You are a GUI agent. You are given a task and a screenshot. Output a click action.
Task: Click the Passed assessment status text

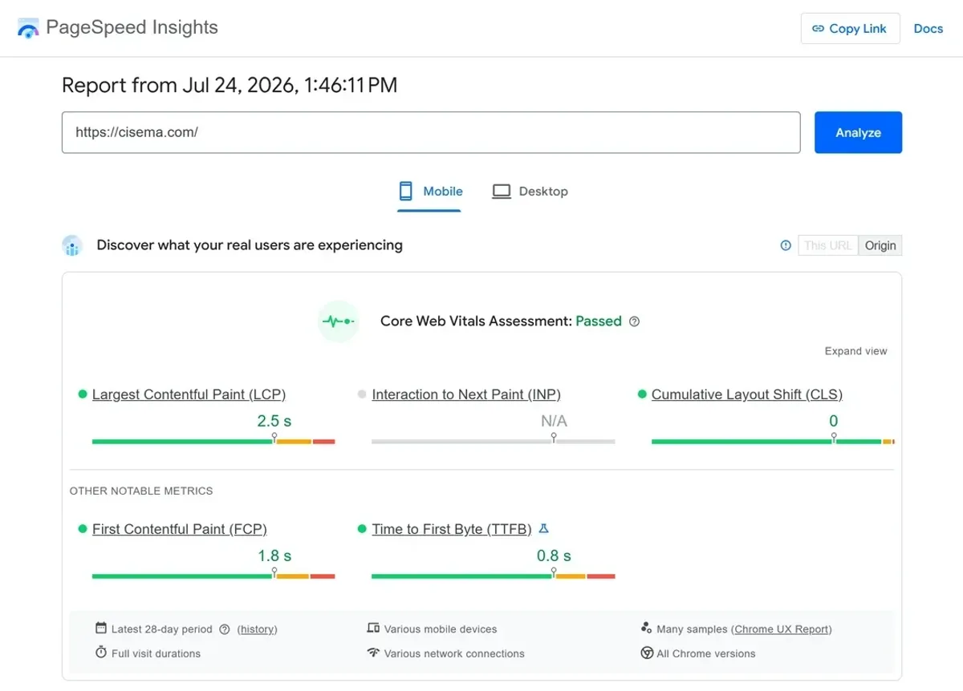click(x=599, y=321)
